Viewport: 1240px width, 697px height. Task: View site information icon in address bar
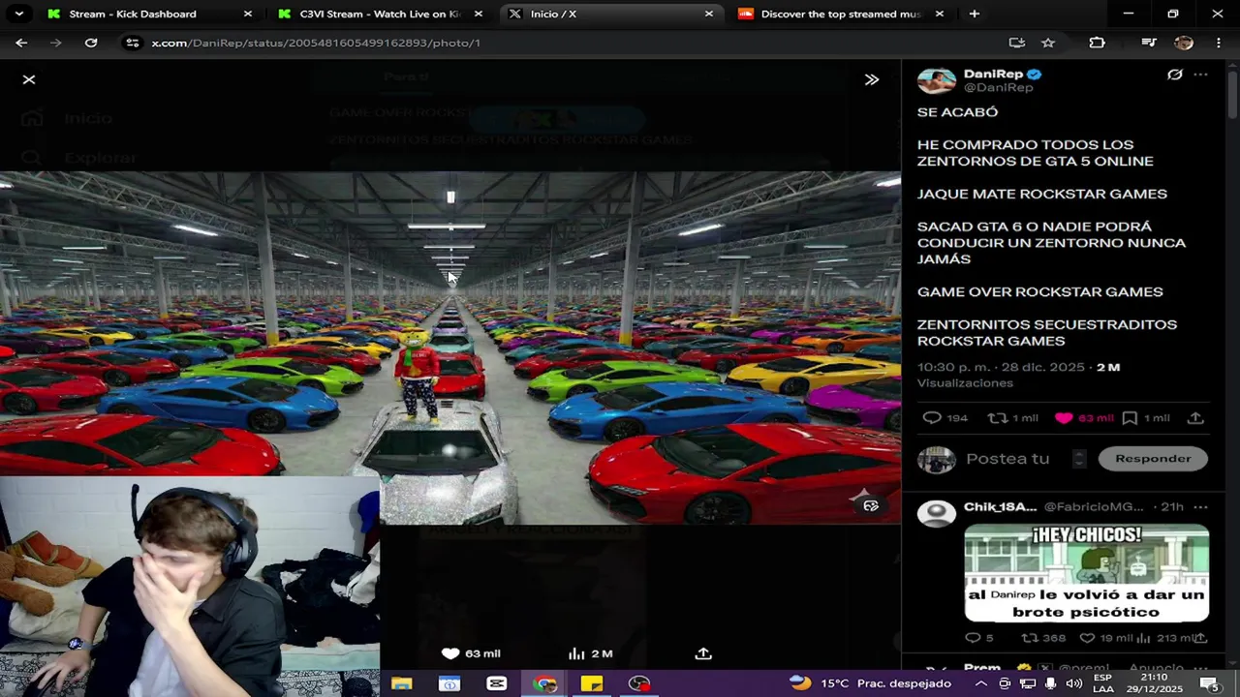point(133,43)
